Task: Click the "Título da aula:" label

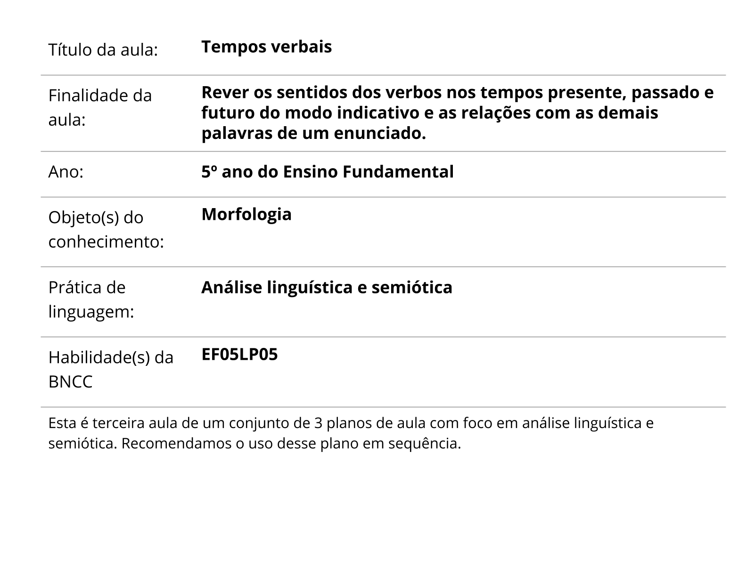Action: click(x=103, y=49)
